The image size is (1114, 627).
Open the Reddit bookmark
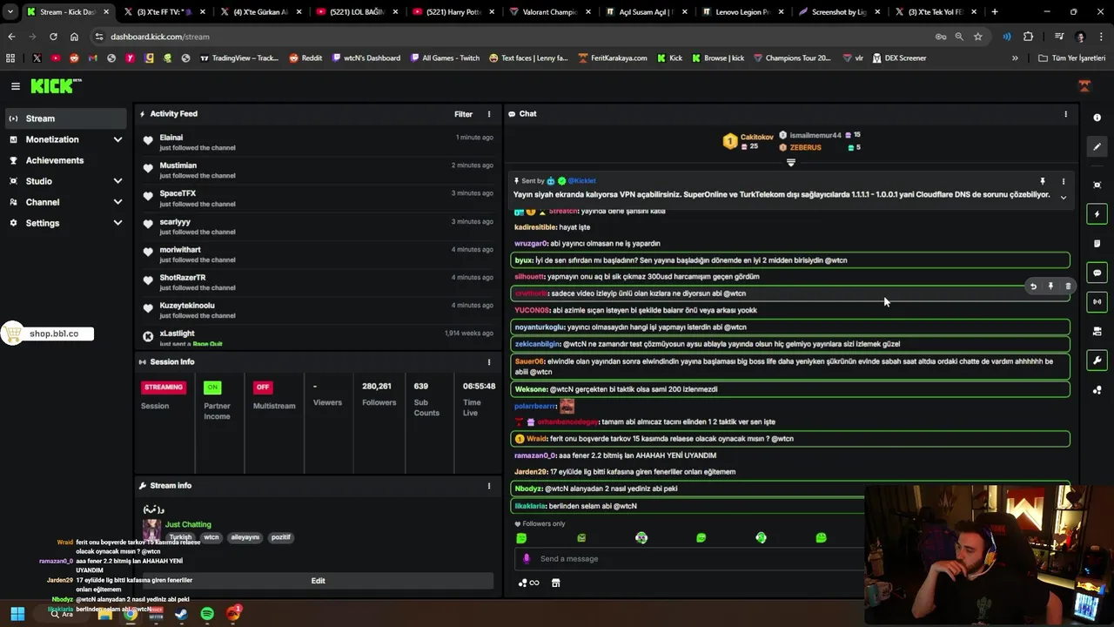click(x=305, y=58)
